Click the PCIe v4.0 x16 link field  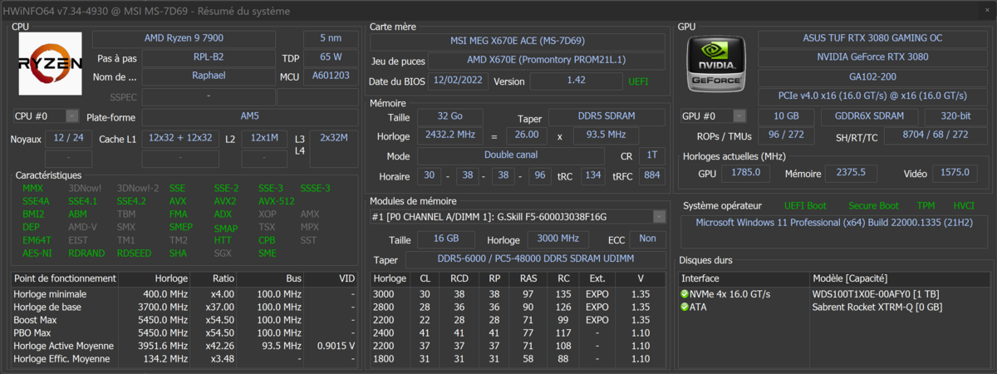tap(872, 96)
